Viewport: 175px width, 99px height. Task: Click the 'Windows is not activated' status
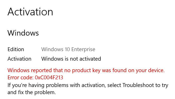[x=71, y=59]
